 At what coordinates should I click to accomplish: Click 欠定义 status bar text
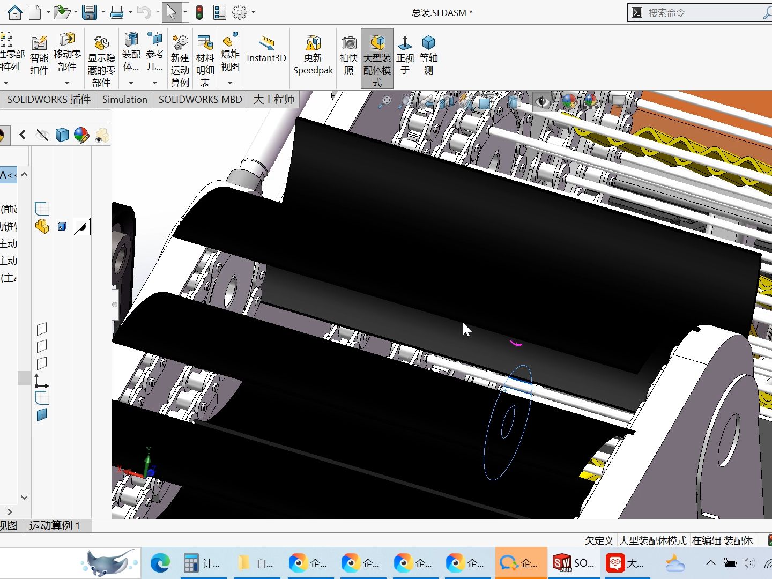click(599, 540)
